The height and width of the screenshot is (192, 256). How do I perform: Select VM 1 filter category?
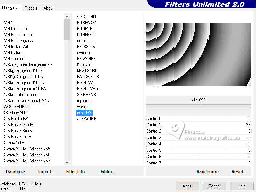click(x=8, y=23)
